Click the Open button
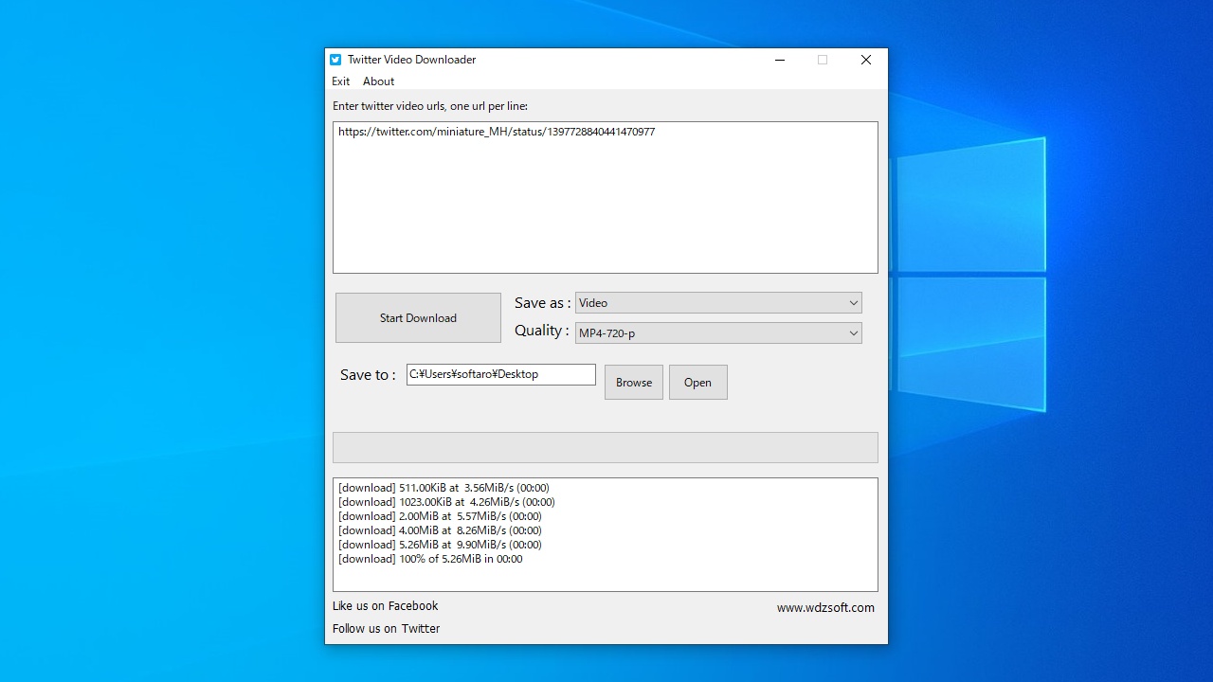The image size is (1213, 682). point(698,383)
